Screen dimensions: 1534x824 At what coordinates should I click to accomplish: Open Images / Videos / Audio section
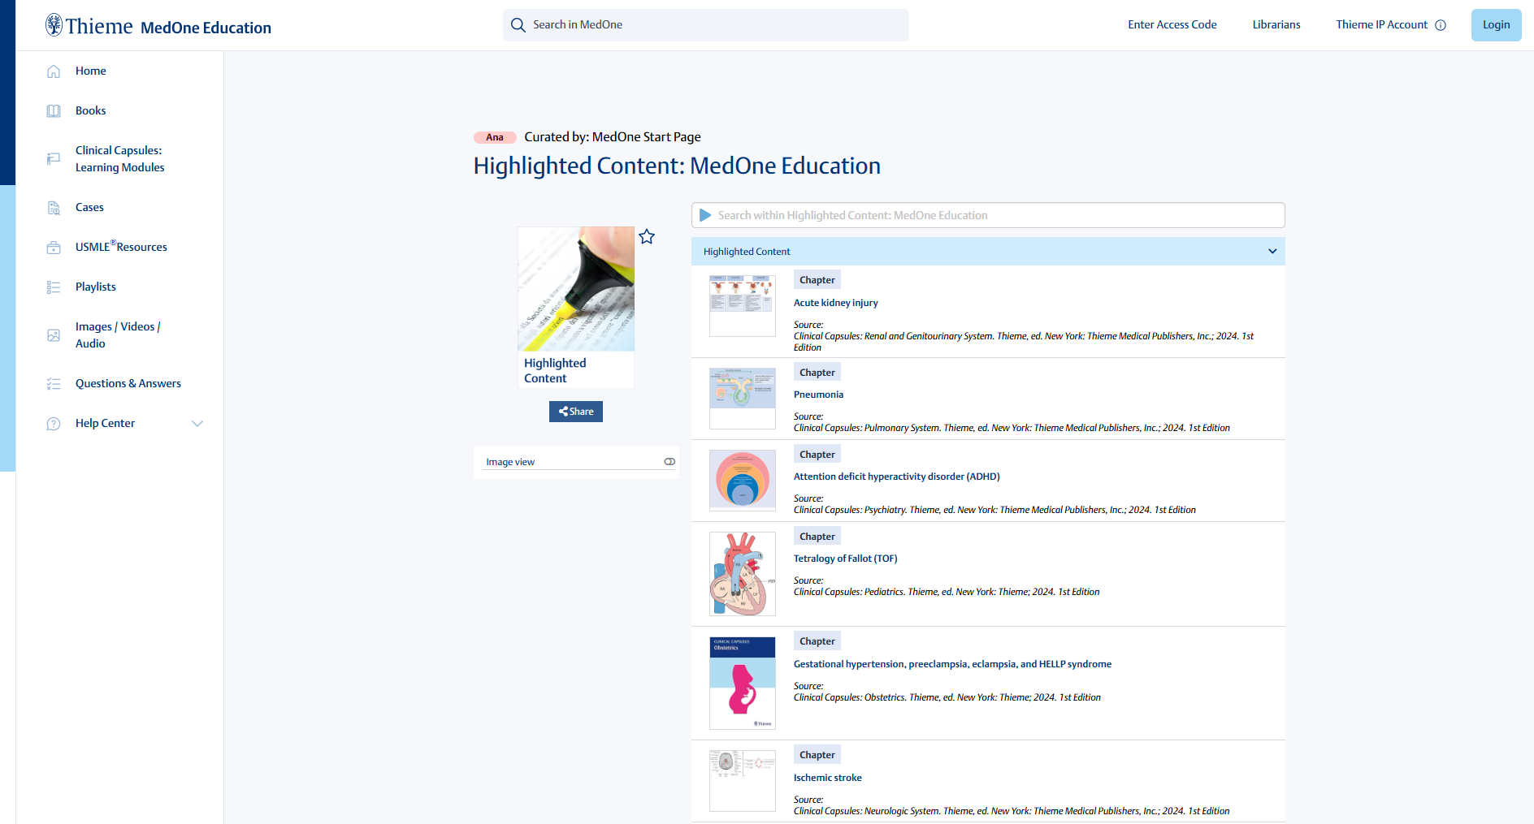pyautogui.click(x=118, y=335)
